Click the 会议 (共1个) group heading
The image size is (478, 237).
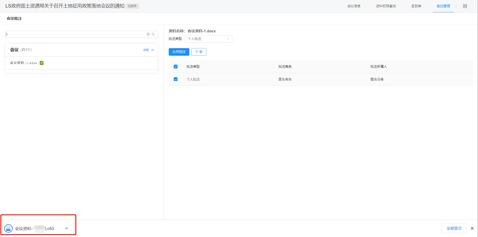[x=21, y=50]
